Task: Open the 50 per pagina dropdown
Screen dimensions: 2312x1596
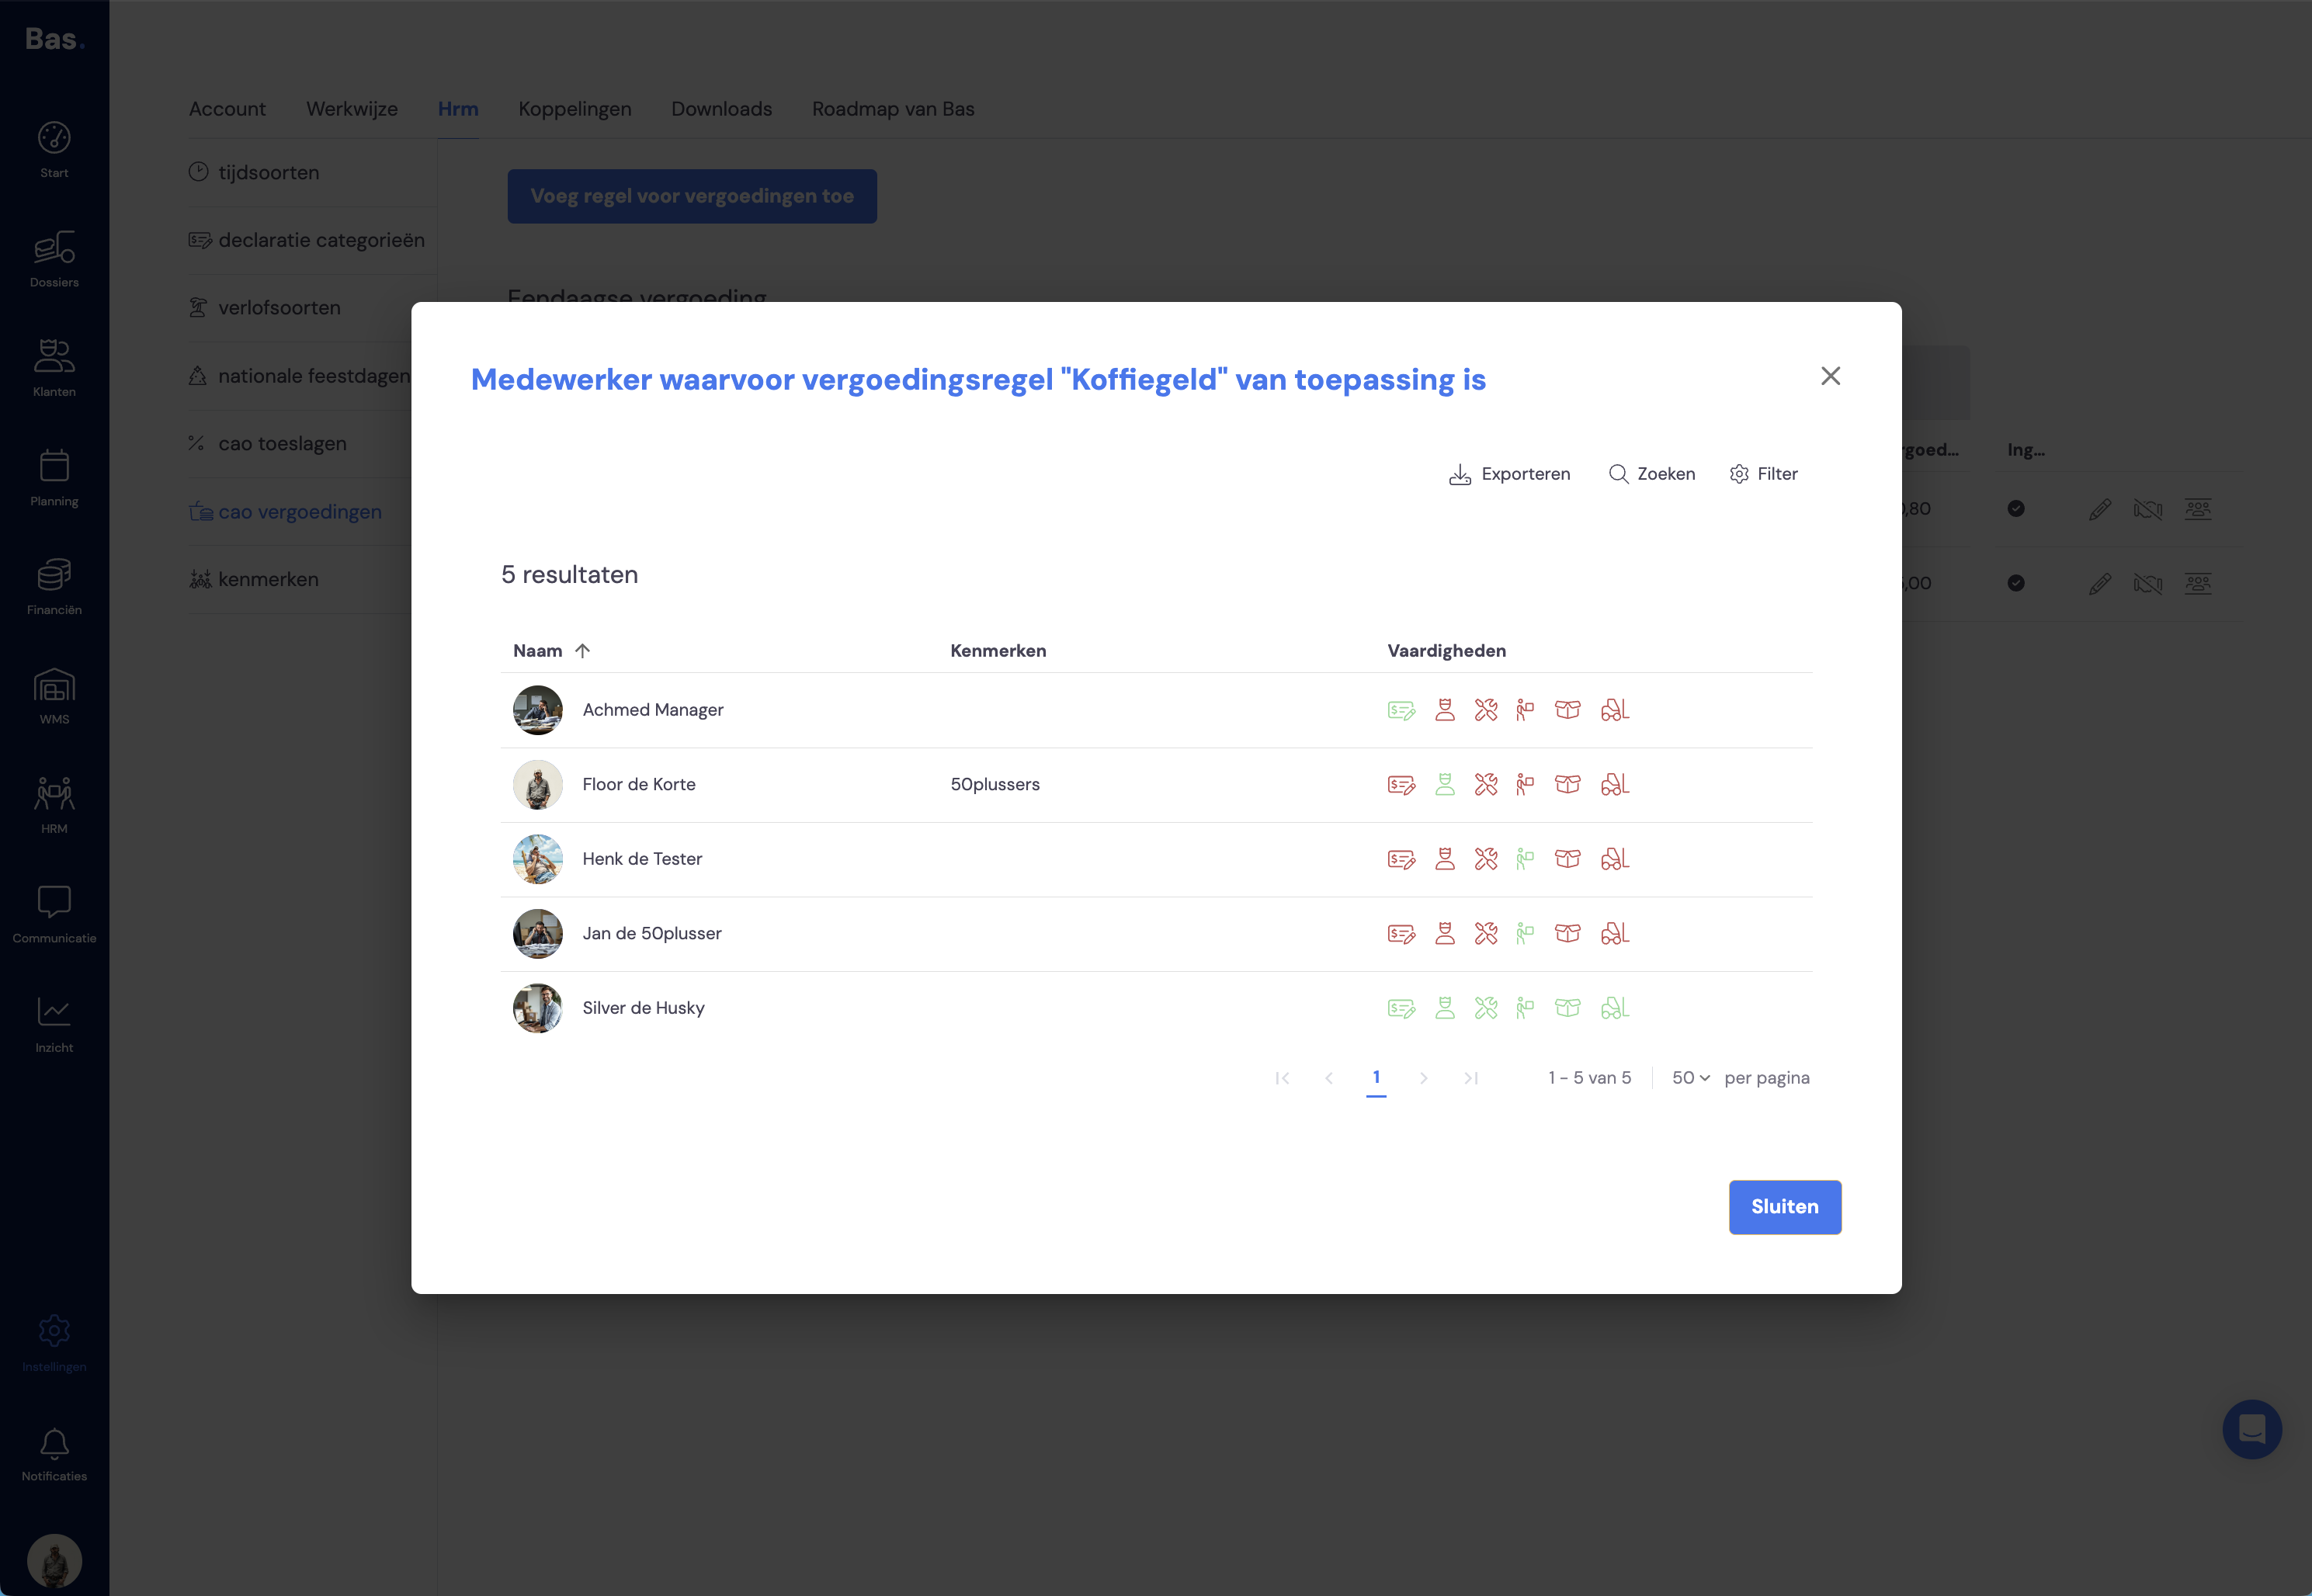Action: pyautogui.click(x=1691, y=1078)
